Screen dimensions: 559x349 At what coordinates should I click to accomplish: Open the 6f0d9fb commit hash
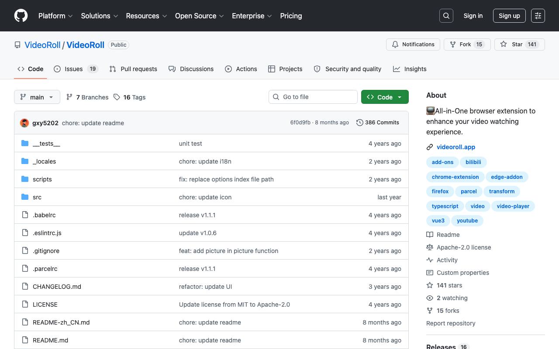click(x=300, y=123)
